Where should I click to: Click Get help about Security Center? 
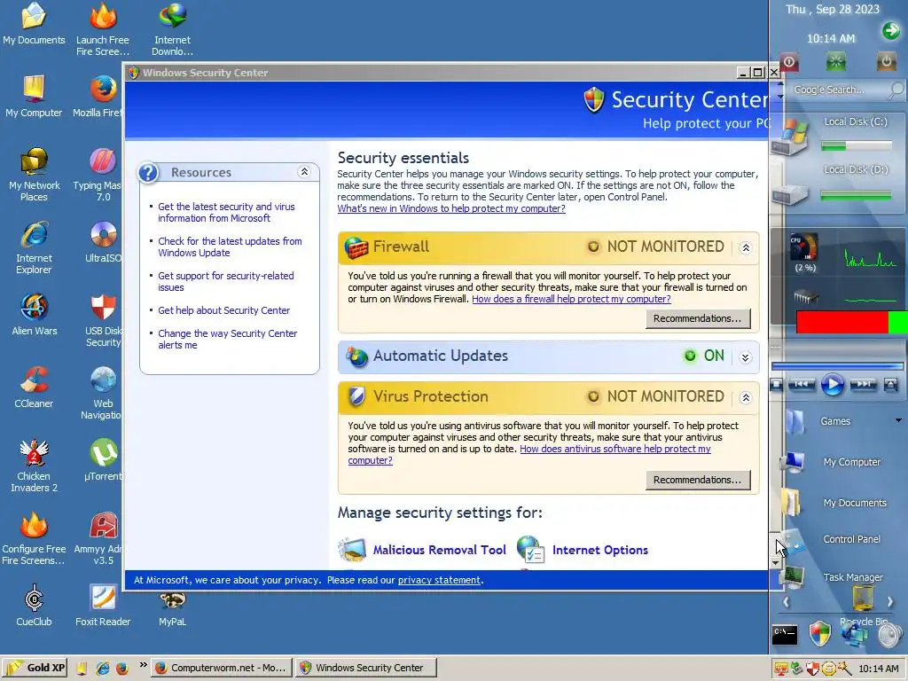point(223,310)
